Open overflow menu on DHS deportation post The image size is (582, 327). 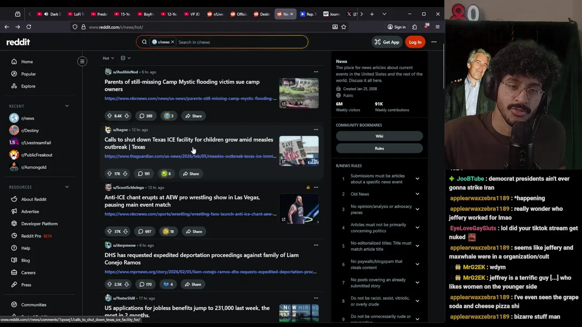[316, 245]
